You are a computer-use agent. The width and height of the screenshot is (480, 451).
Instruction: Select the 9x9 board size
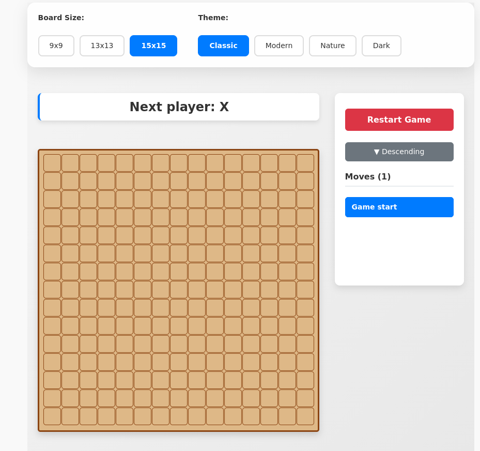click(x=56, y=46)
